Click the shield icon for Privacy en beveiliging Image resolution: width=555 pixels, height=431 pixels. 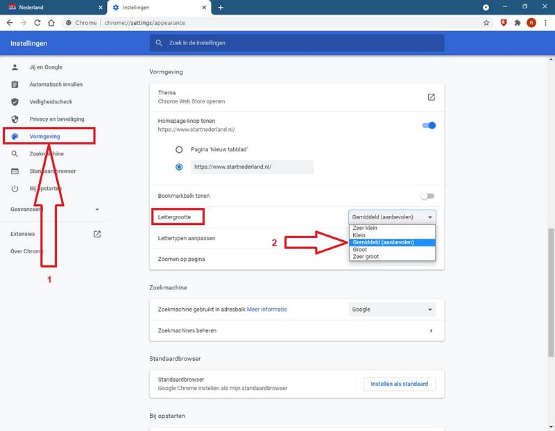click(x=15, y=119)
